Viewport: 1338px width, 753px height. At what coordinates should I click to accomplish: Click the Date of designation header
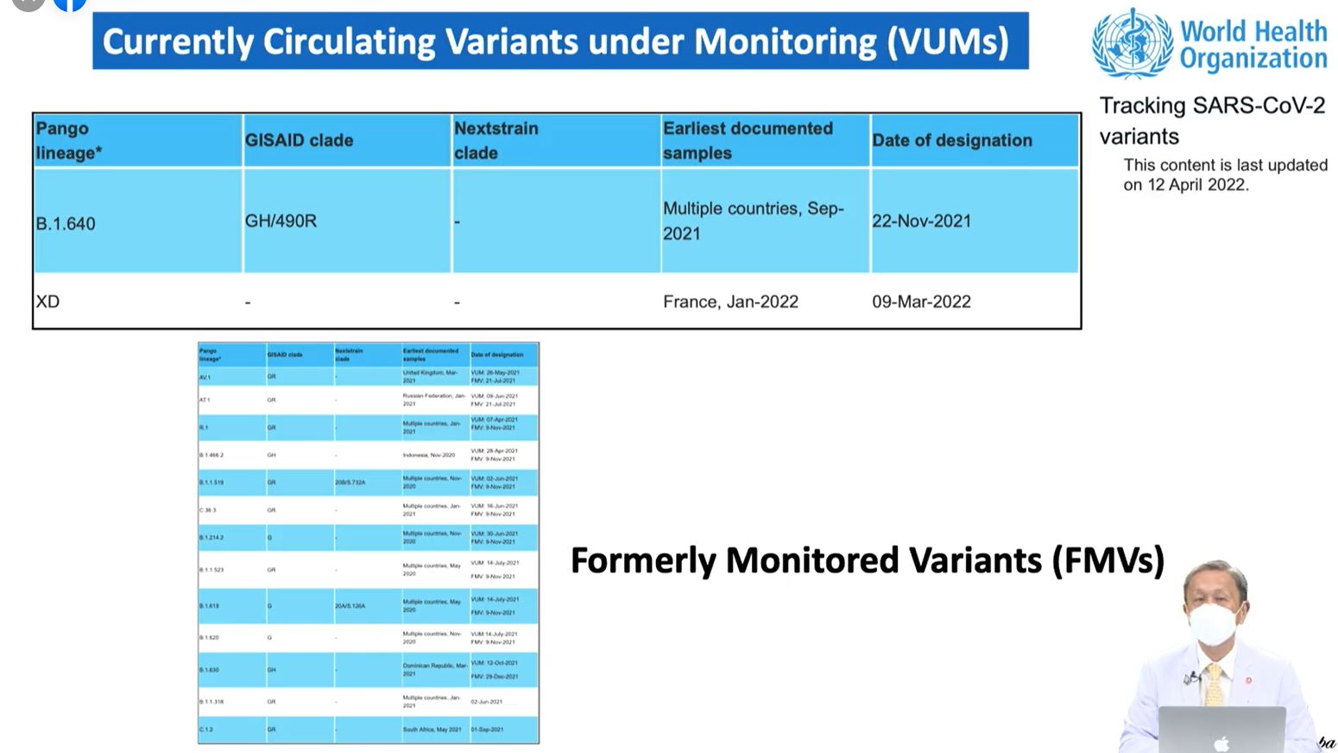coord(951,141)
